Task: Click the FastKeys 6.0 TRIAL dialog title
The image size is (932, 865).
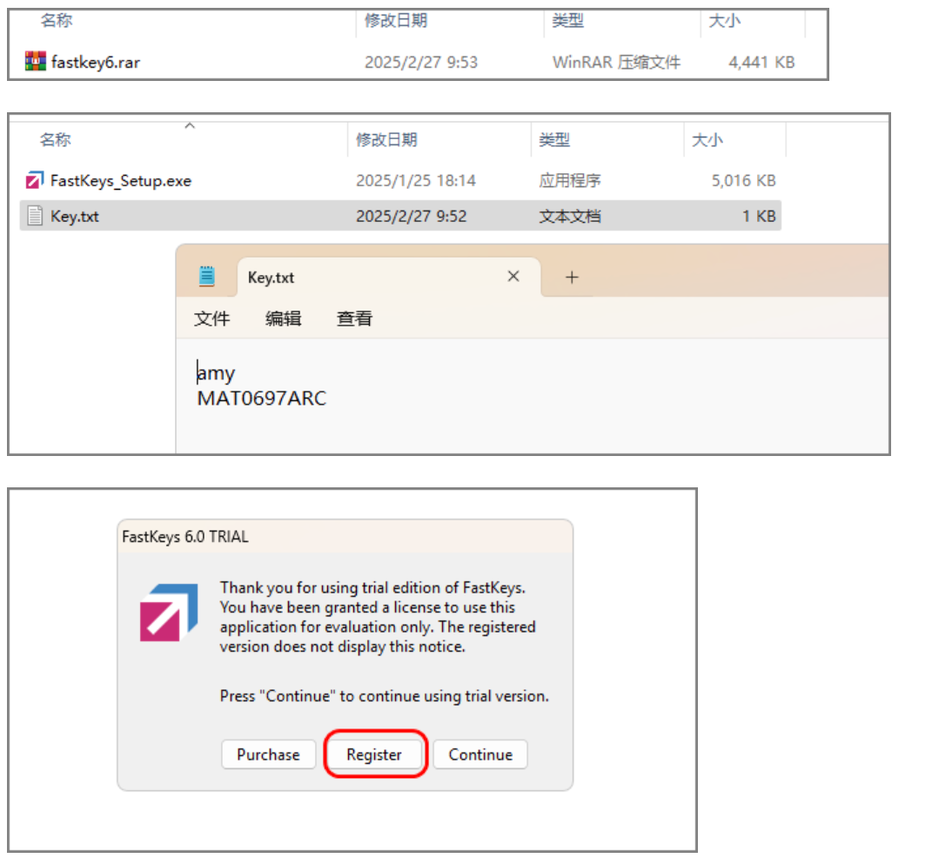Action: tap(184, 537)
